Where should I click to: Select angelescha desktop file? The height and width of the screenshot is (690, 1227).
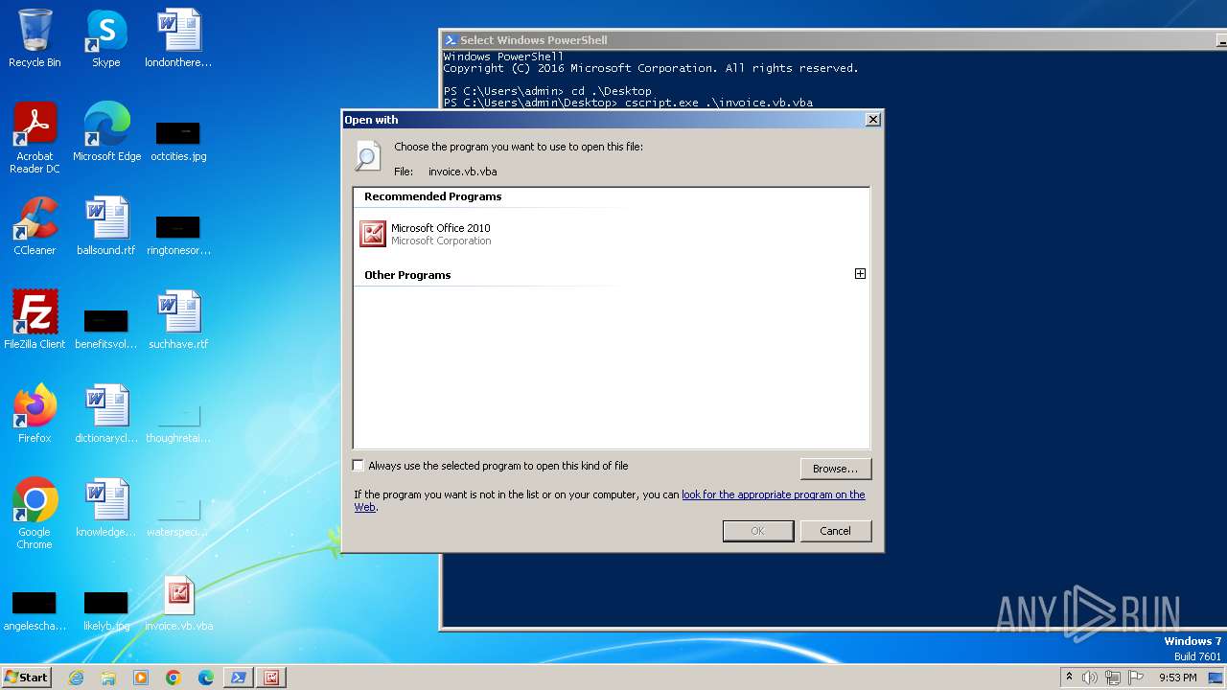(35, 609)
